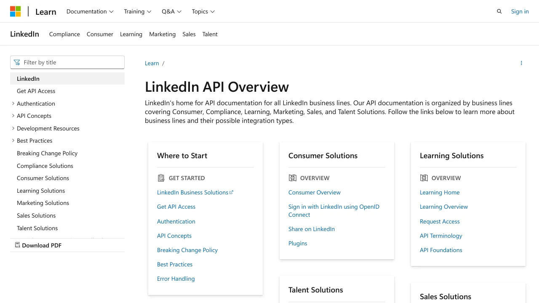This screenshot has height=303, width=539.
Task: Click the LinkedIn product heading link
Action: 24,34
